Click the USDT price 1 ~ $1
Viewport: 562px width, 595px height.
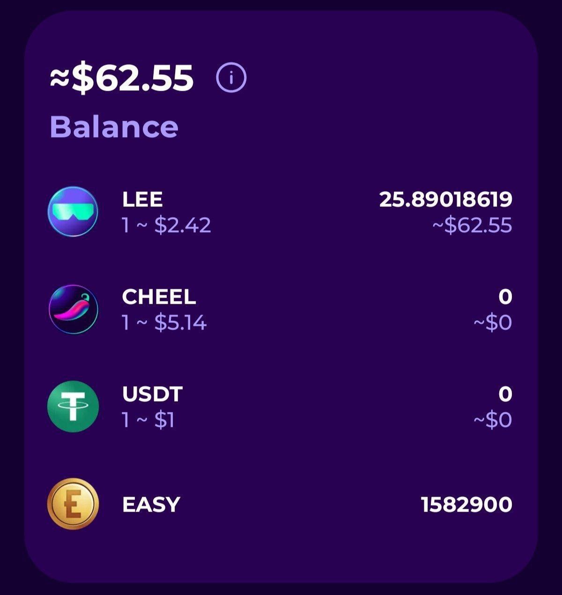(x=148, y=420)
